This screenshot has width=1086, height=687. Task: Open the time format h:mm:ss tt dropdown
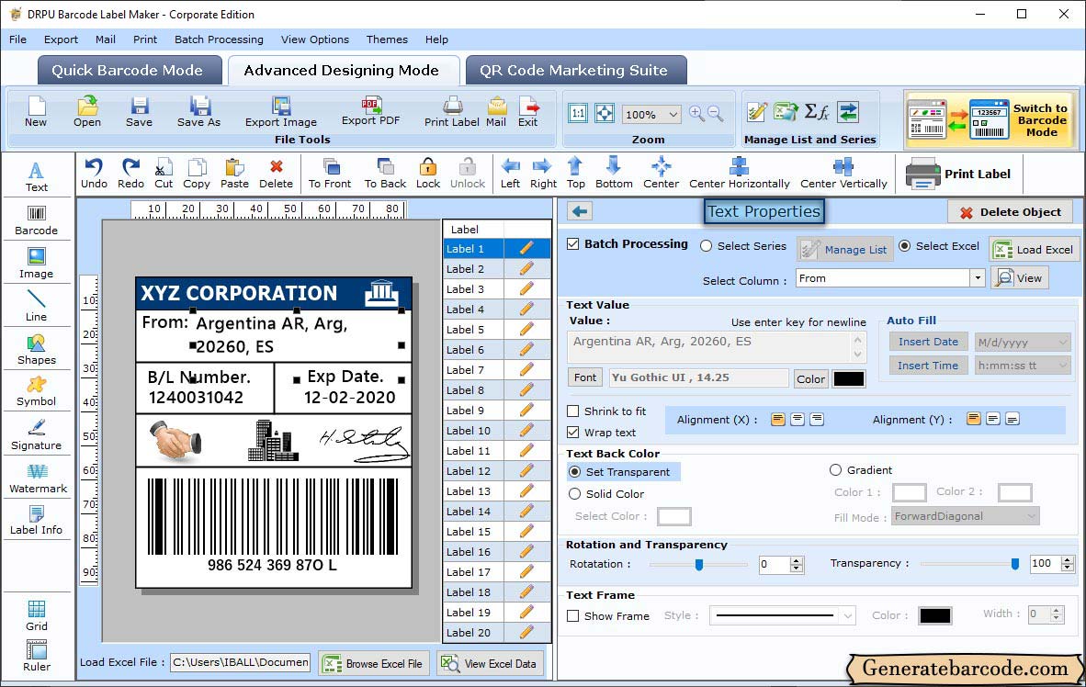tap(1063, 366)
